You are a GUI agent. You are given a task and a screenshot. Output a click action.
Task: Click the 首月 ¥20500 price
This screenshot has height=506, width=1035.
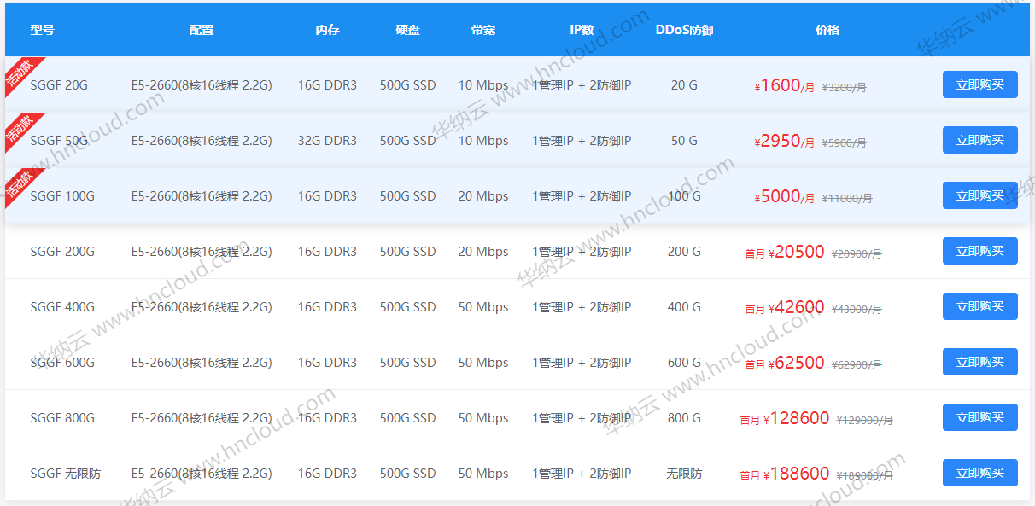coord(785,252)
